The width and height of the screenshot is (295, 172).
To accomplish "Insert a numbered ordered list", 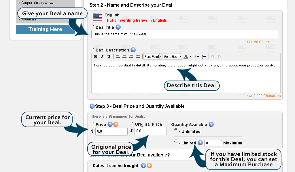I will click(x=204, y=57).
